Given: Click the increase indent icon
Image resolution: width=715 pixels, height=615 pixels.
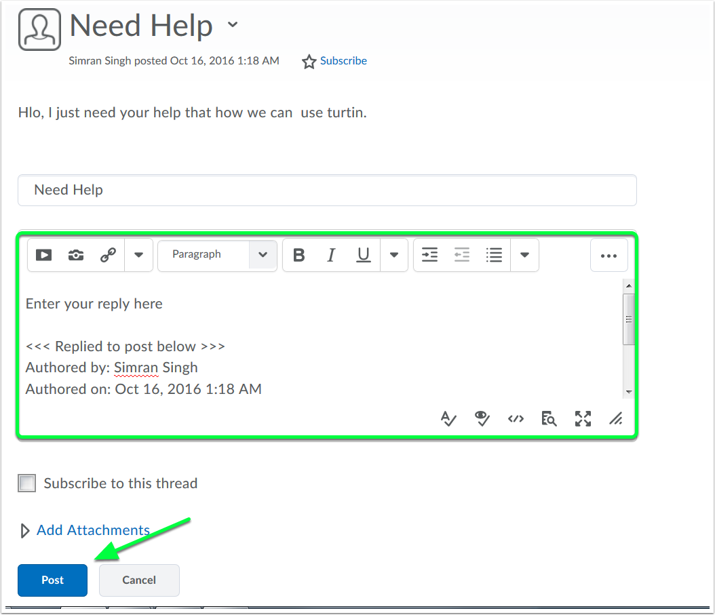Looking at the screenshot, I should (x=429, y=255).
